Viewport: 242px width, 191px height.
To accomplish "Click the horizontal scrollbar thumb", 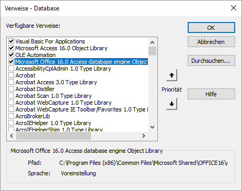I will pyautogui.click(x=54, y=136).
